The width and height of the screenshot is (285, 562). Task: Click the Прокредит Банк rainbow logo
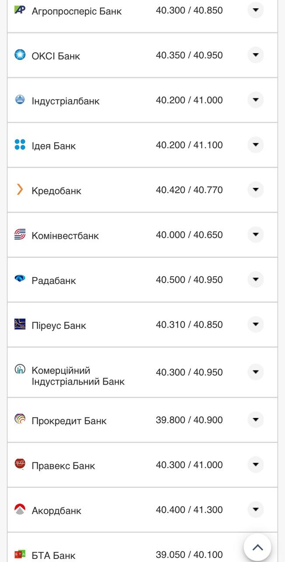(19, 420)
